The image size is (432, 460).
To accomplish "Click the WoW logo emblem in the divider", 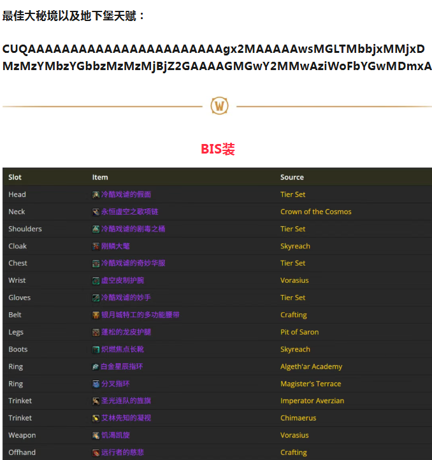I will coord(219,106).
